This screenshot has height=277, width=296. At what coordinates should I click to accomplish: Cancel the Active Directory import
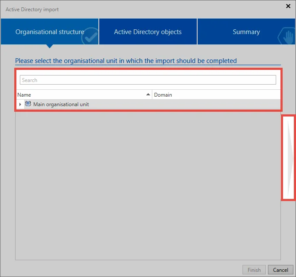tap(280, 270)
